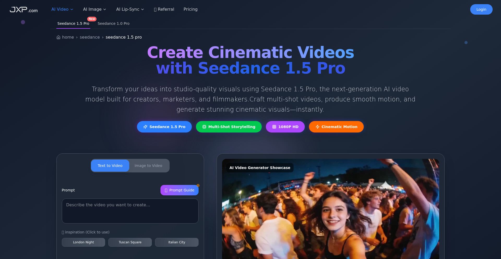Use the London Night inspiration prompt
The width and height of the screenshot is (501, 259).
[83, 242]
